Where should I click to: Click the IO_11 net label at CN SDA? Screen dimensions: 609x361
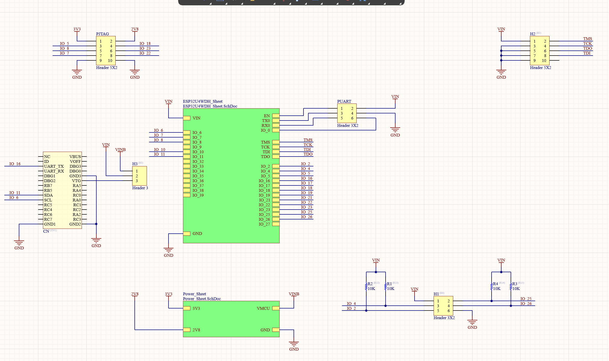point(15,193)
